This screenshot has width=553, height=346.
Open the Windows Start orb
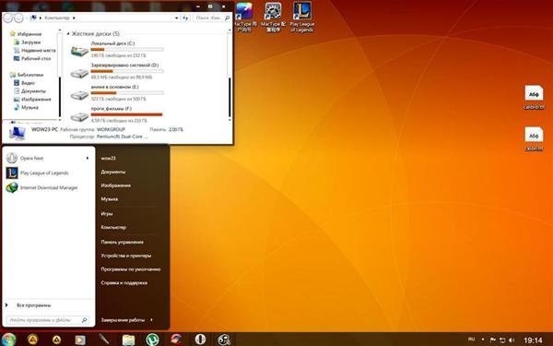(x=8, y=340)
